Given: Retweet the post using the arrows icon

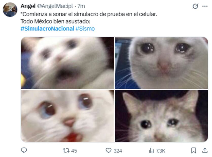Looking at the screenshot, I should pos(66,150).
